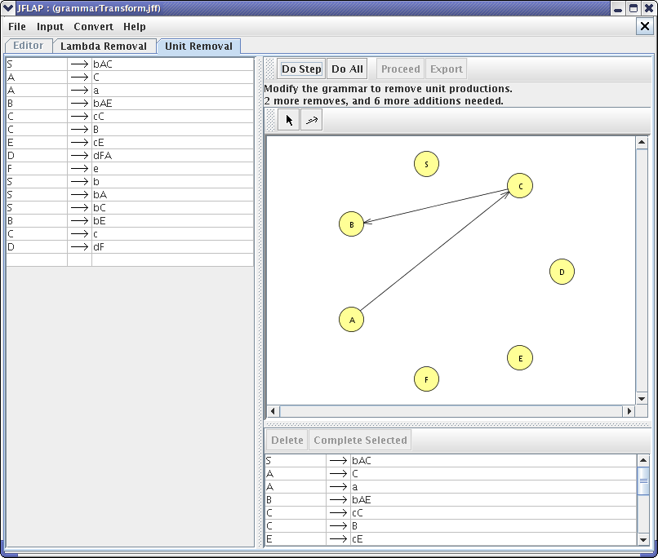Select left table production S → b
The height and width of the screenshot is (558, 658).
130,182
